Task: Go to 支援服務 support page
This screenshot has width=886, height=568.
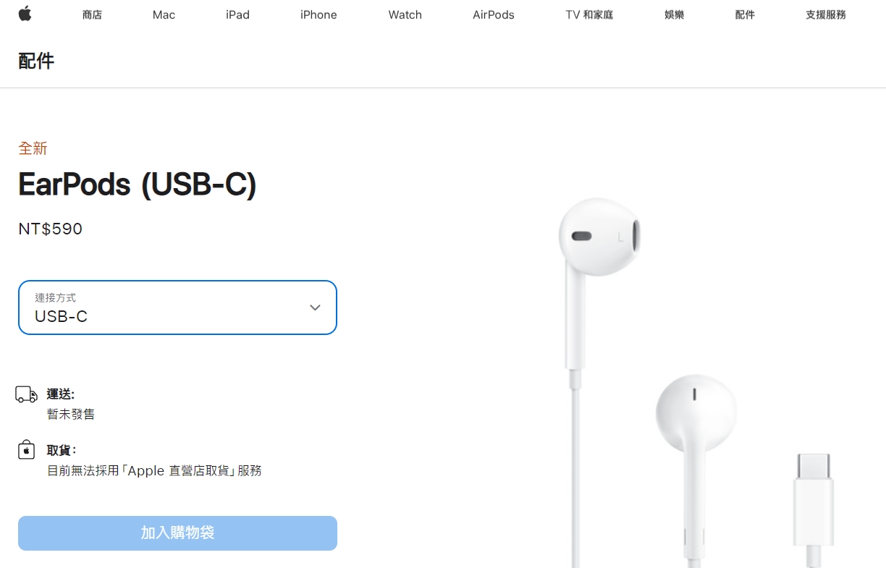Action: coord(826,14)
